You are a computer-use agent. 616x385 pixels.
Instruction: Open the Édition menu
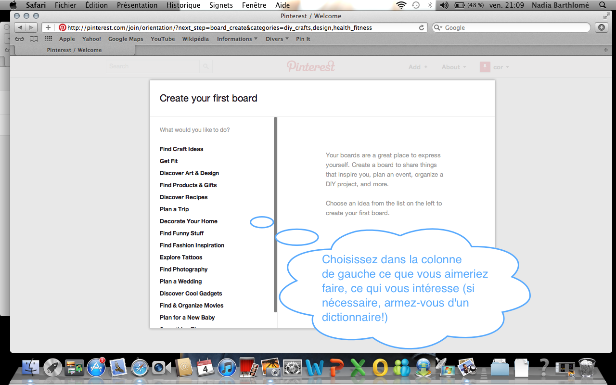pyautogui.click(x=97, y=5)
